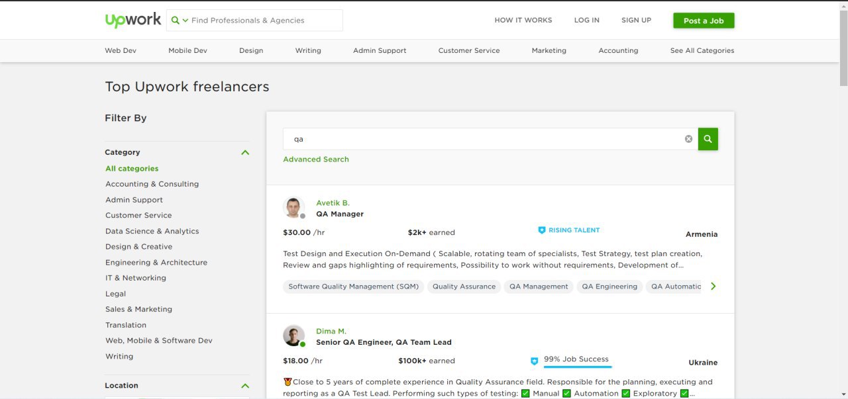The image size is (848, 399).
Task: Open the Sign Up page
Action: [x=636, y=21]
